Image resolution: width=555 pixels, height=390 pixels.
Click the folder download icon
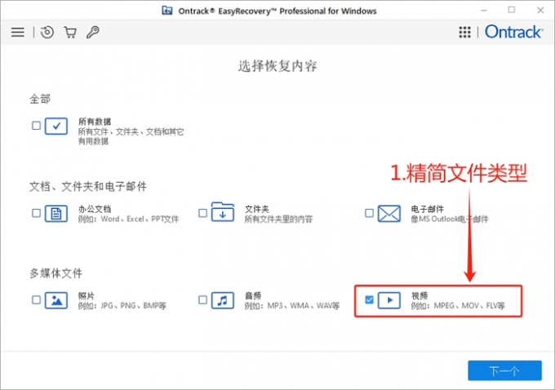223,212
